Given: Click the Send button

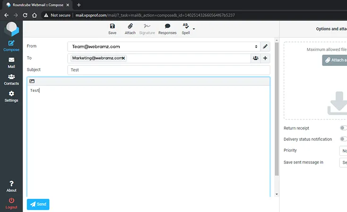Looking at the screenshot, I should click(x=38, y=204).
